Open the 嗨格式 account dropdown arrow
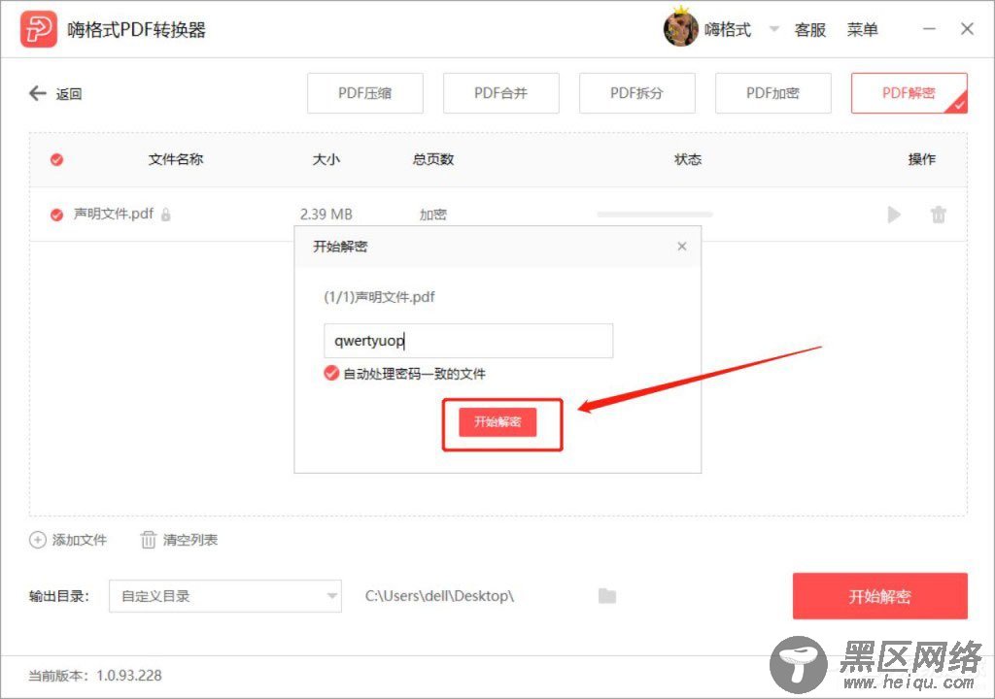The height and width of the screenshot is (699, 995). tap(773, 29)
